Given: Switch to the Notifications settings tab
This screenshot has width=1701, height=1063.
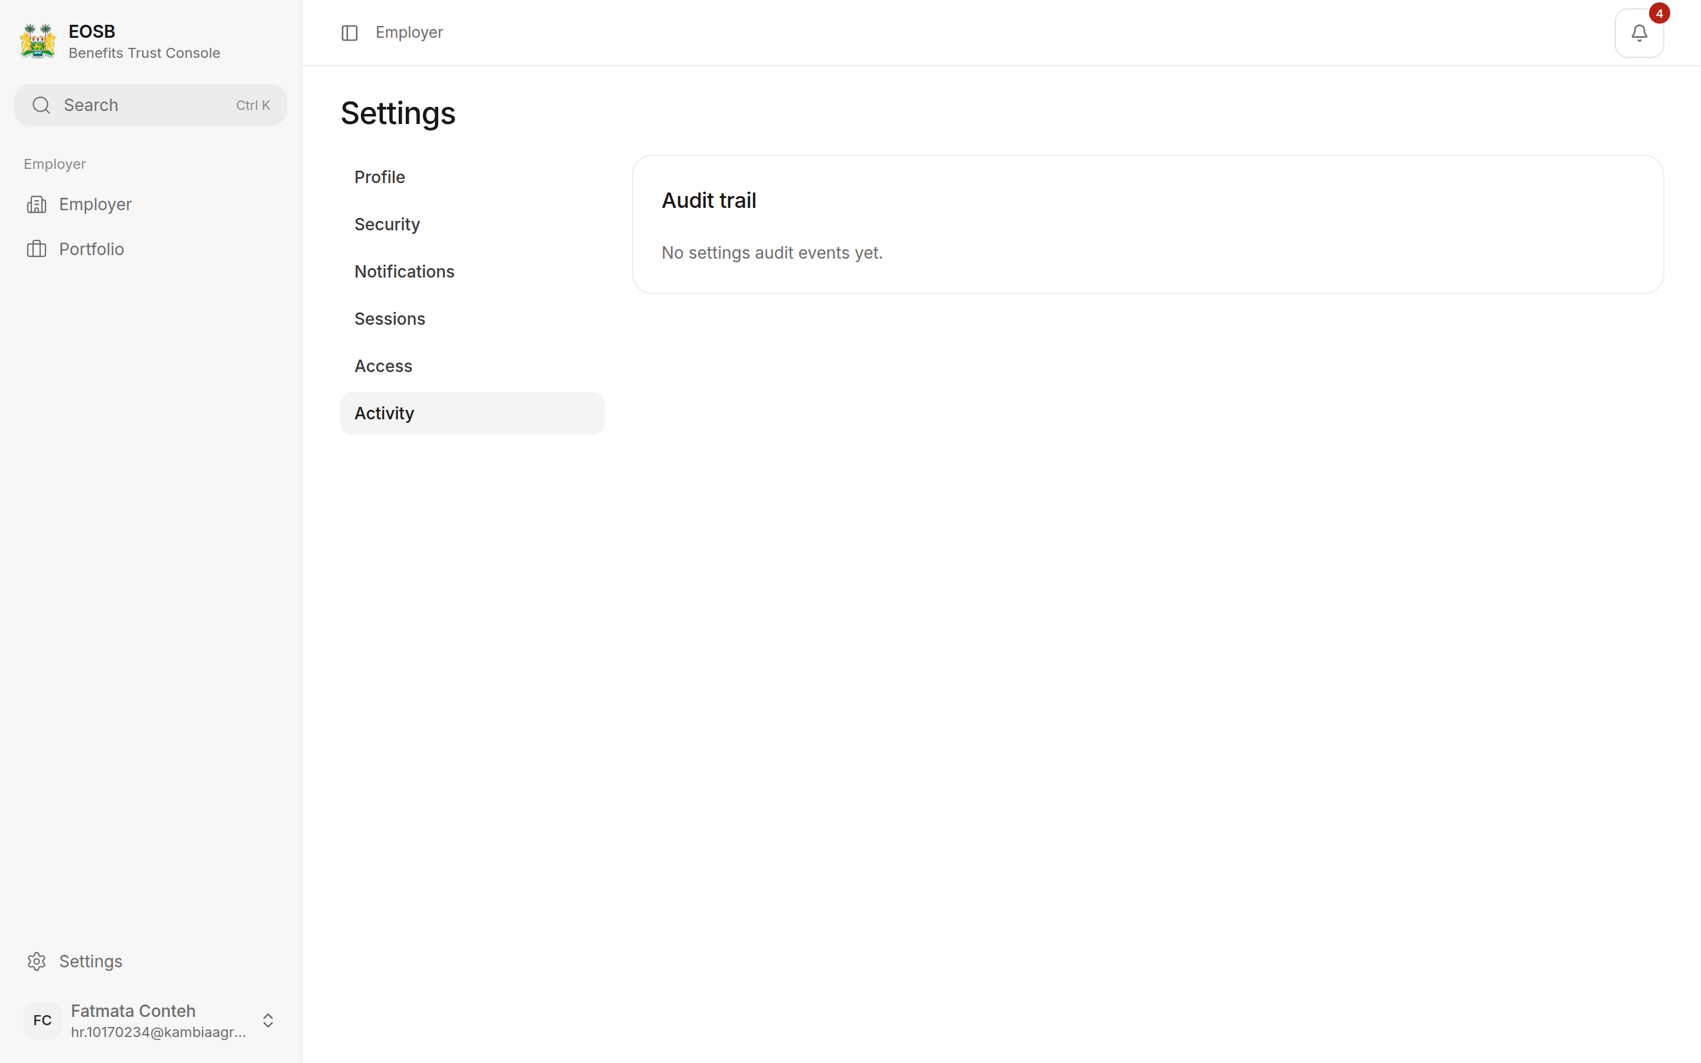Looking at the screenshot, I should 472,272.
